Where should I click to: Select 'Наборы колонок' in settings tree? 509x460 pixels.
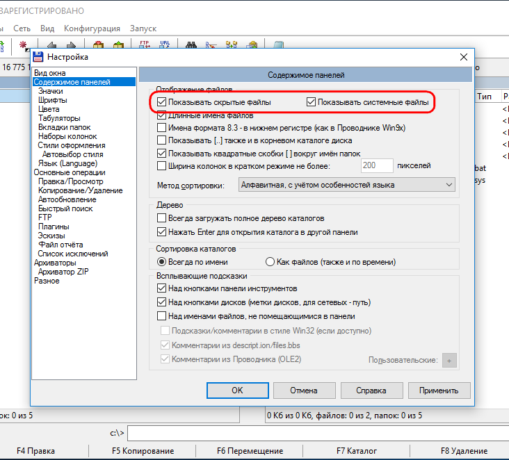click(67, 136)
